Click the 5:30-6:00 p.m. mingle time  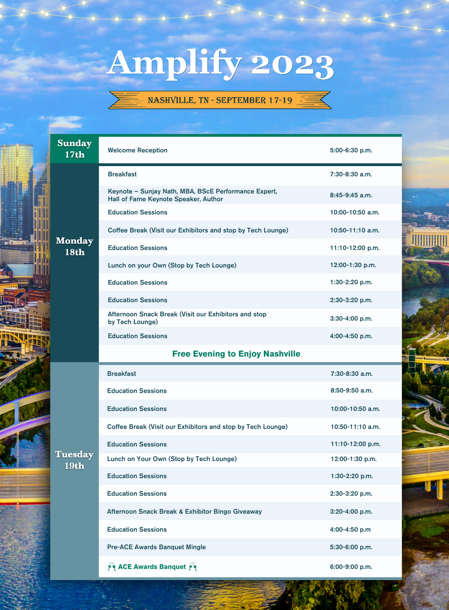[x=351, y=547]
